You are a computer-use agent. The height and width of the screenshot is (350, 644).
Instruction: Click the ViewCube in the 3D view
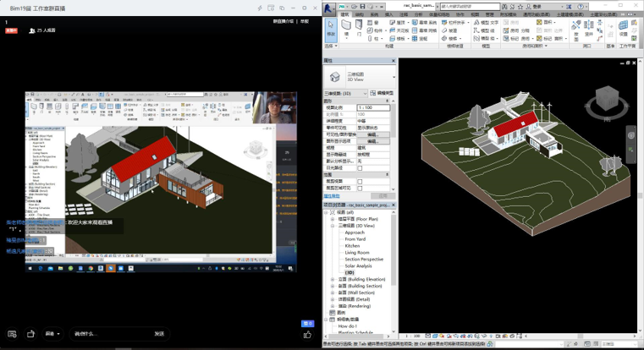(607, 100)
